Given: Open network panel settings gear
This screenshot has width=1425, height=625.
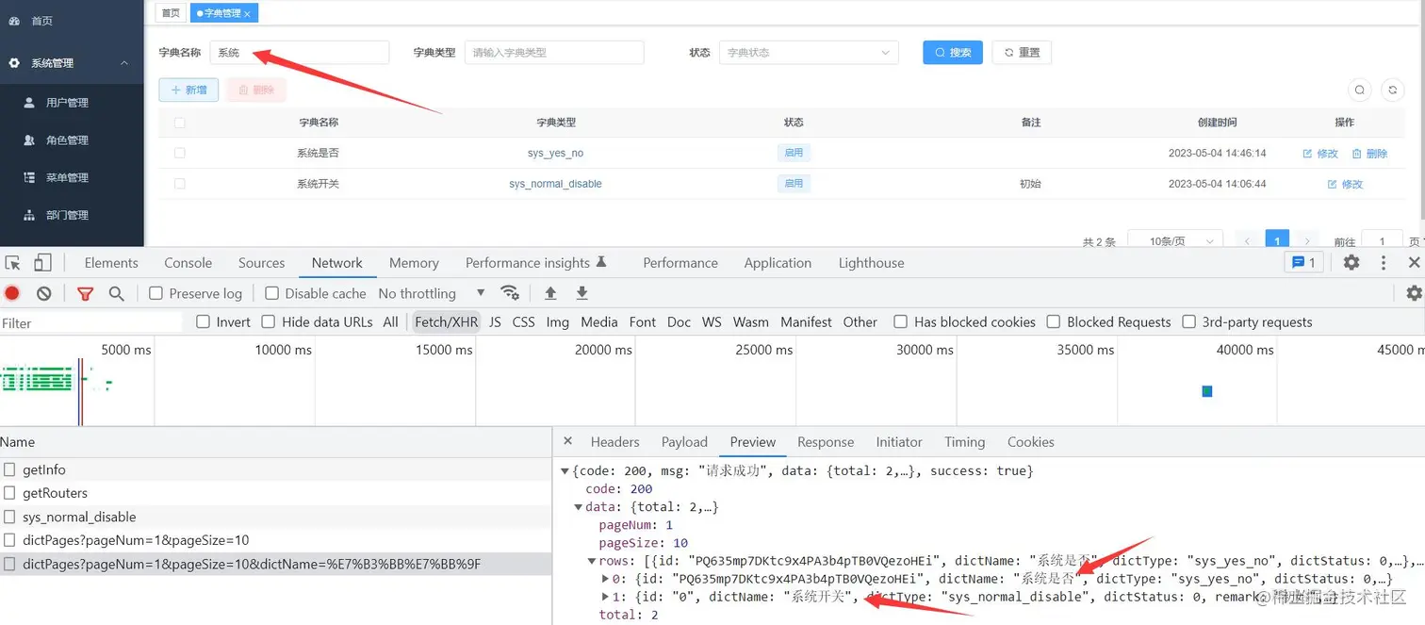Looking at the screenshot, I should click(1414, 293).
